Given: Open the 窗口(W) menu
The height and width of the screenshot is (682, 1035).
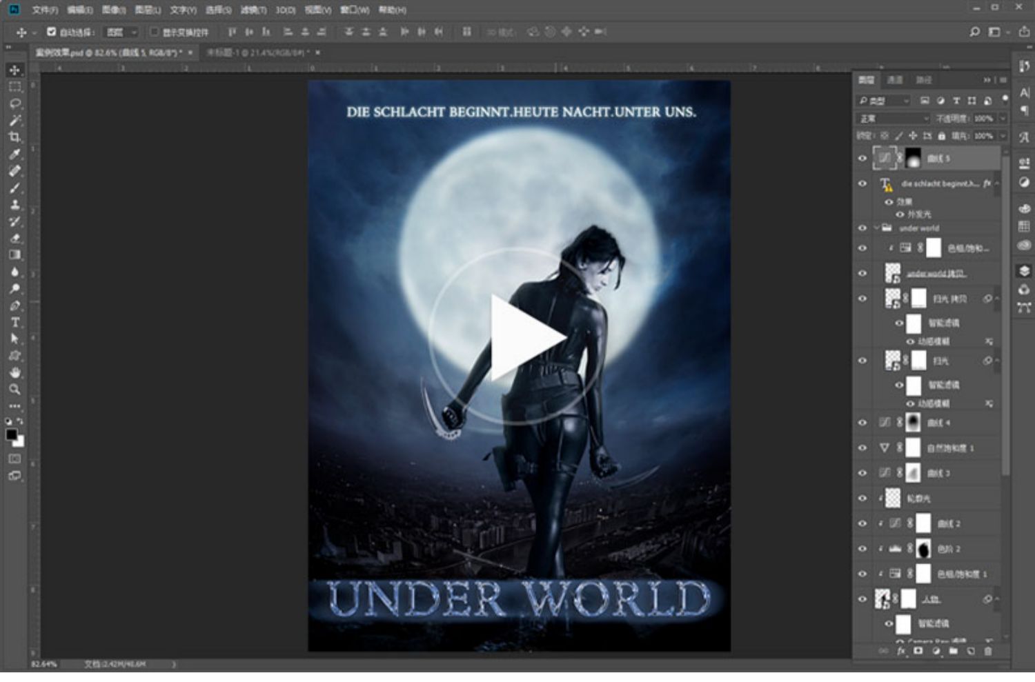Looking at the screenshot, I should pos(355,10).
